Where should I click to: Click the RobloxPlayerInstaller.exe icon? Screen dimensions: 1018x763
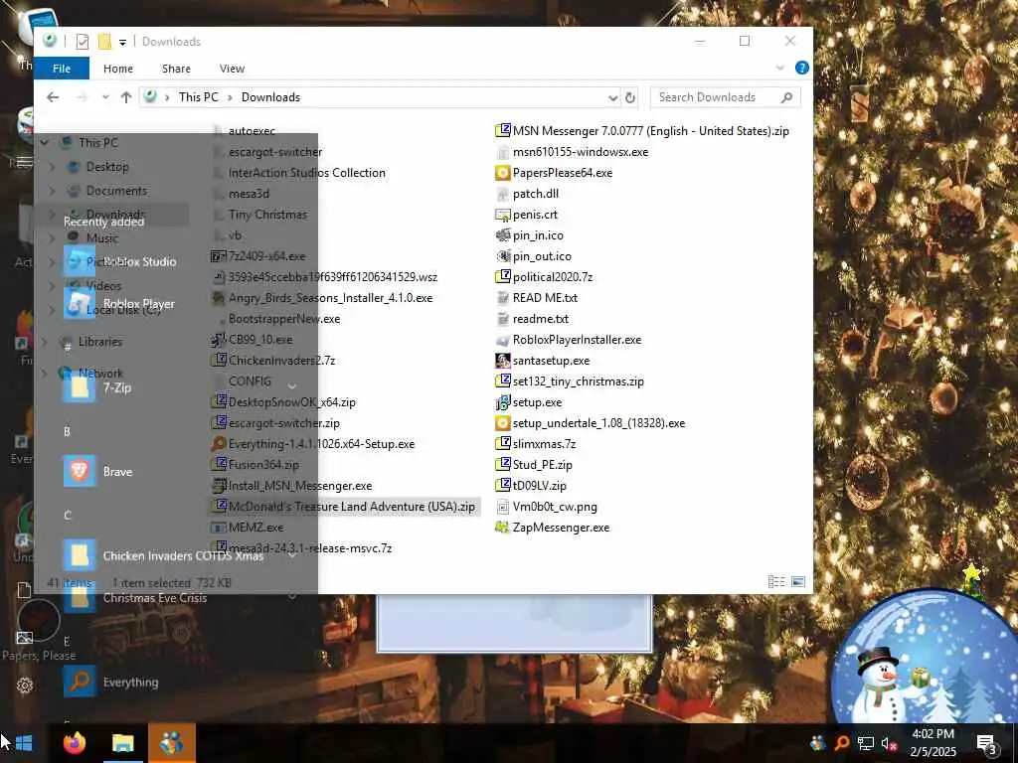502,340
